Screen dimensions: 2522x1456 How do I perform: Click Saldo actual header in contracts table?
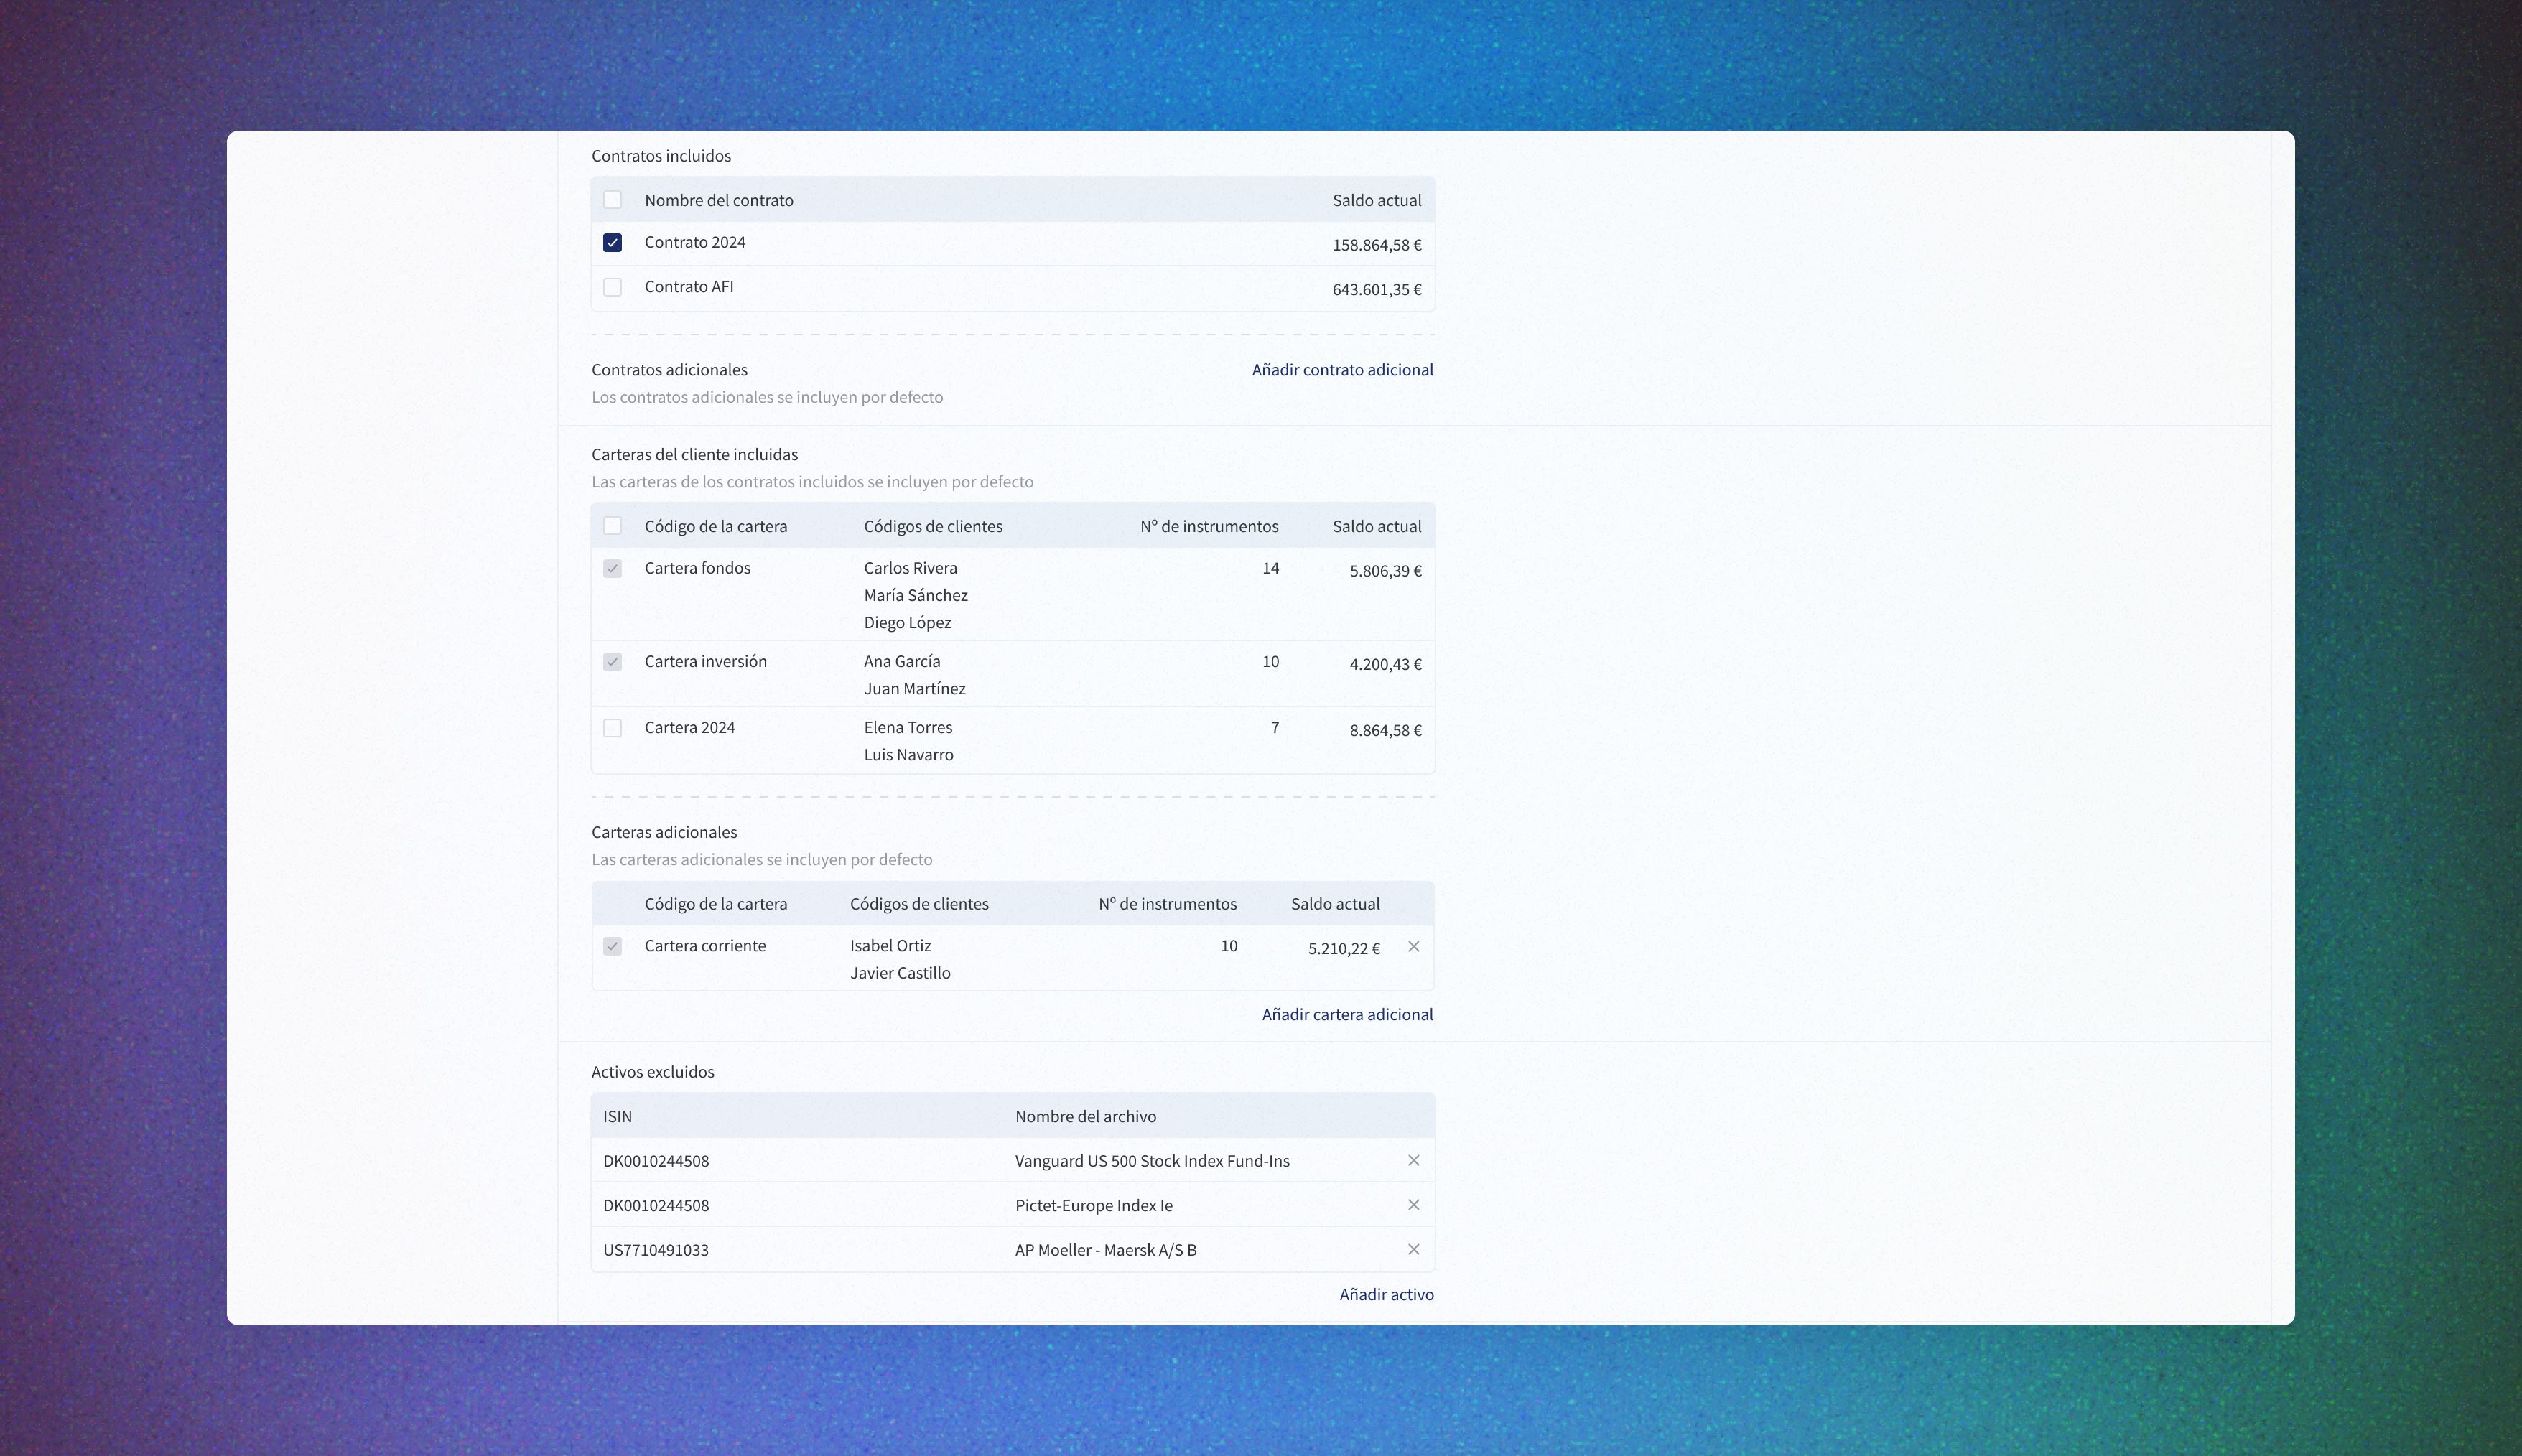[1376, 200]
